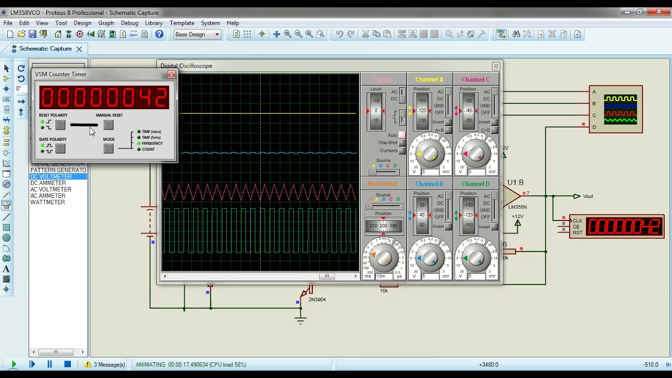672x378 pixels.
Task: Toggle the Auto trigger button
Action: click(x=402, y=135)
